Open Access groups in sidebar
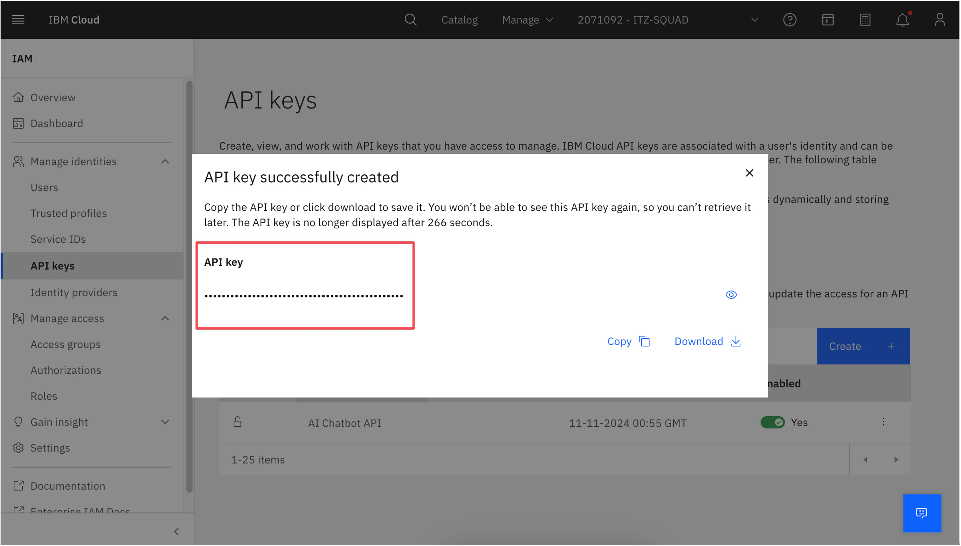Viewport: 961px width, 546px height. pos(66,344)
